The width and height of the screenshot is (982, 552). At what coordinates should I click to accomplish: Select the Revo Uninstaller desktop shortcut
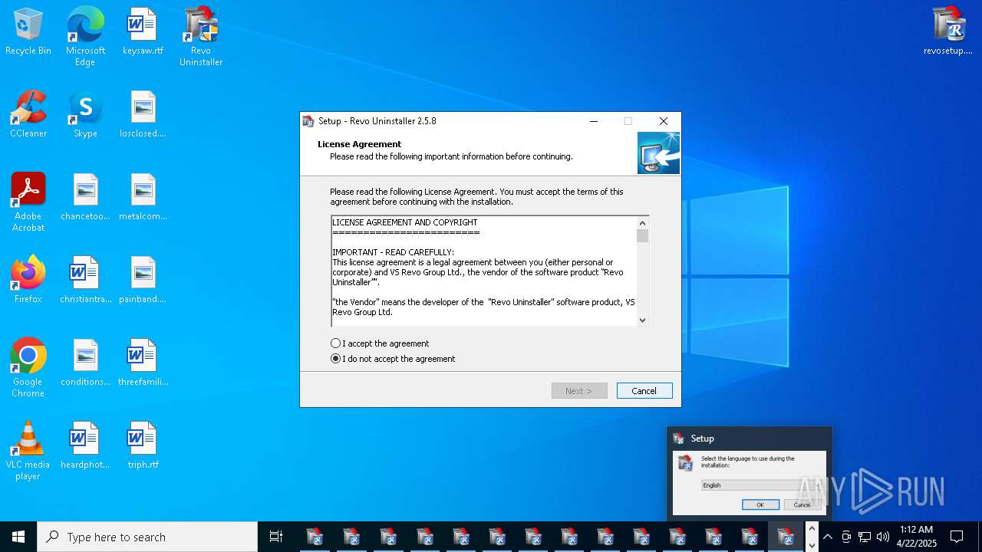[201, 37]
